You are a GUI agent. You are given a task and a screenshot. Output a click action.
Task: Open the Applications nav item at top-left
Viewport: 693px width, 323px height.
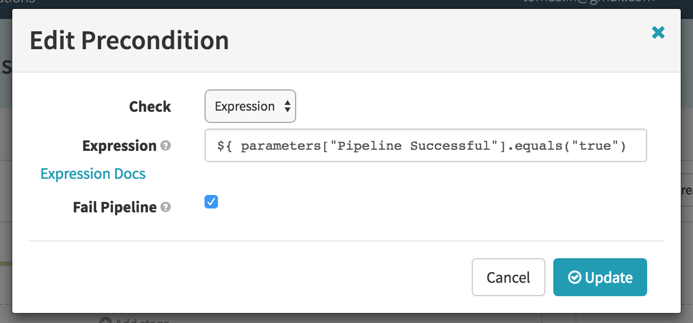pyautogui.click(x=17, y=2)
